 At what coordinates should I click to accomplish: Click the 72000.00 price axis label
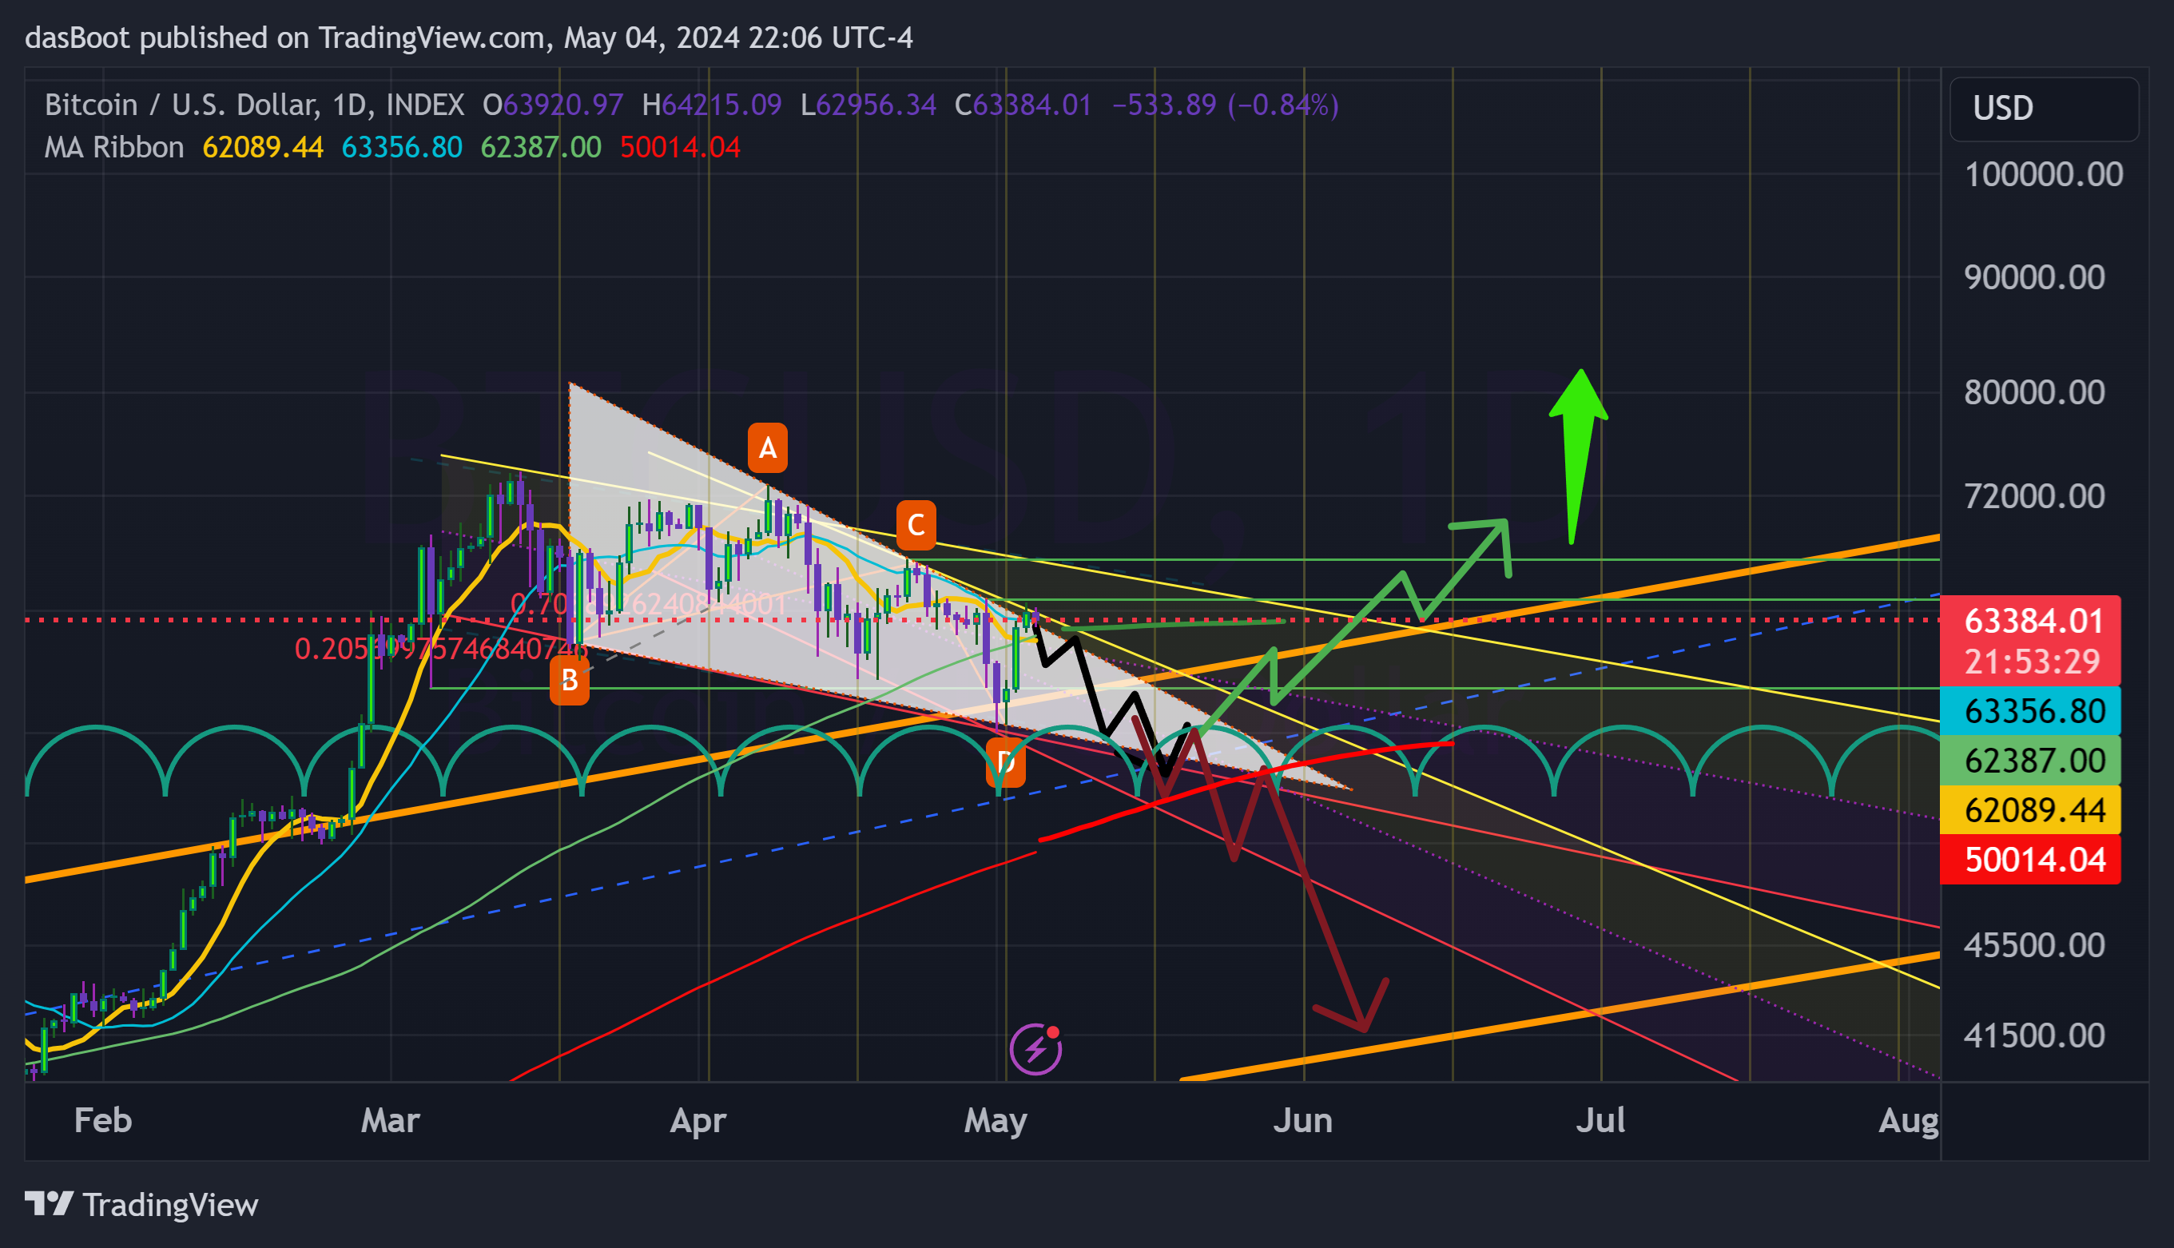[x=2034, y=496]
